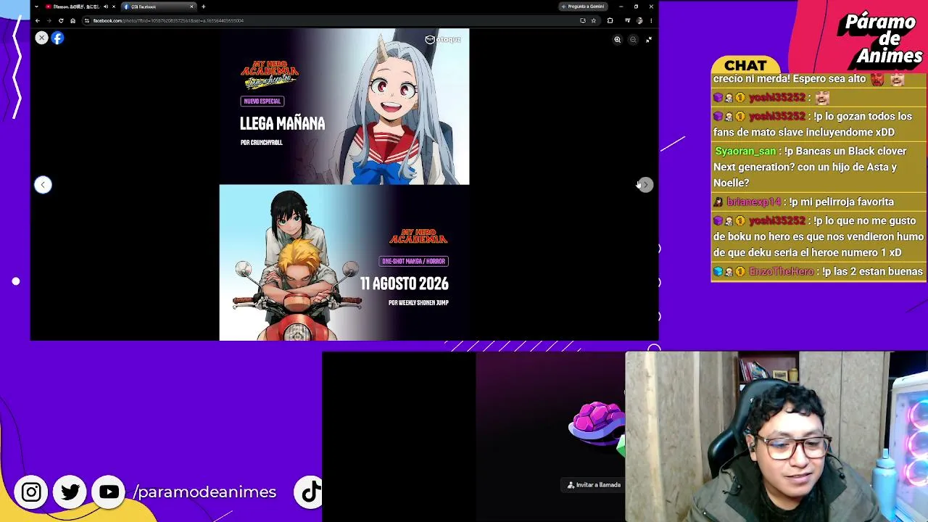Open a new browser tab
928x522 pixels.
pos(203,7)
